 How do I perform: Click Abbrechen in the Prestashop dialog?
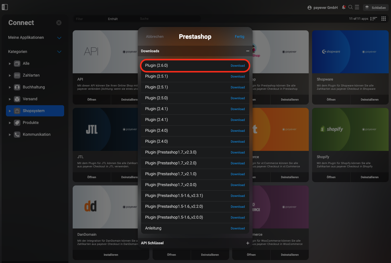(155, 36)
